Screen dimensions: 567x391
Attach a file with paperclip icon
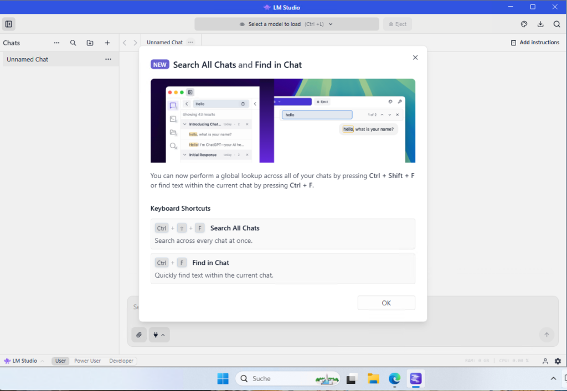point(139,335)
